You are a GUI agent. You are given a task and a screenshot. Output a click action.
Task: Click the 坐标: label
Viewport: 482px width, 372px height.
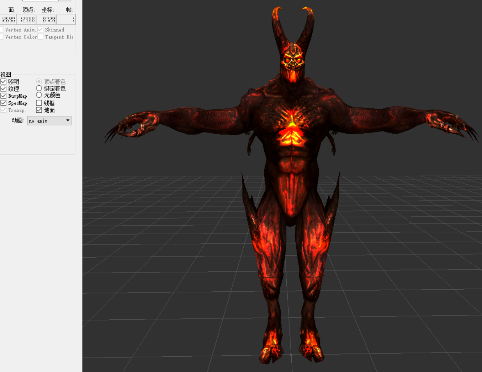pos(48,10)
